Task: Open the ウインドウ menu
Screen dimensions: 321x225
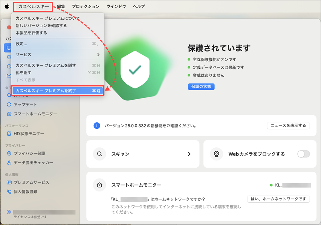Action: click(x=116, y=6)
